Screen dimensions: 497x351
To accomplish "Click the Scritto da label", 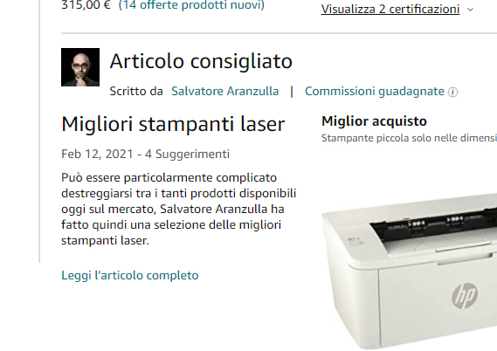I will pyautogui.click(x=136, y=91).
